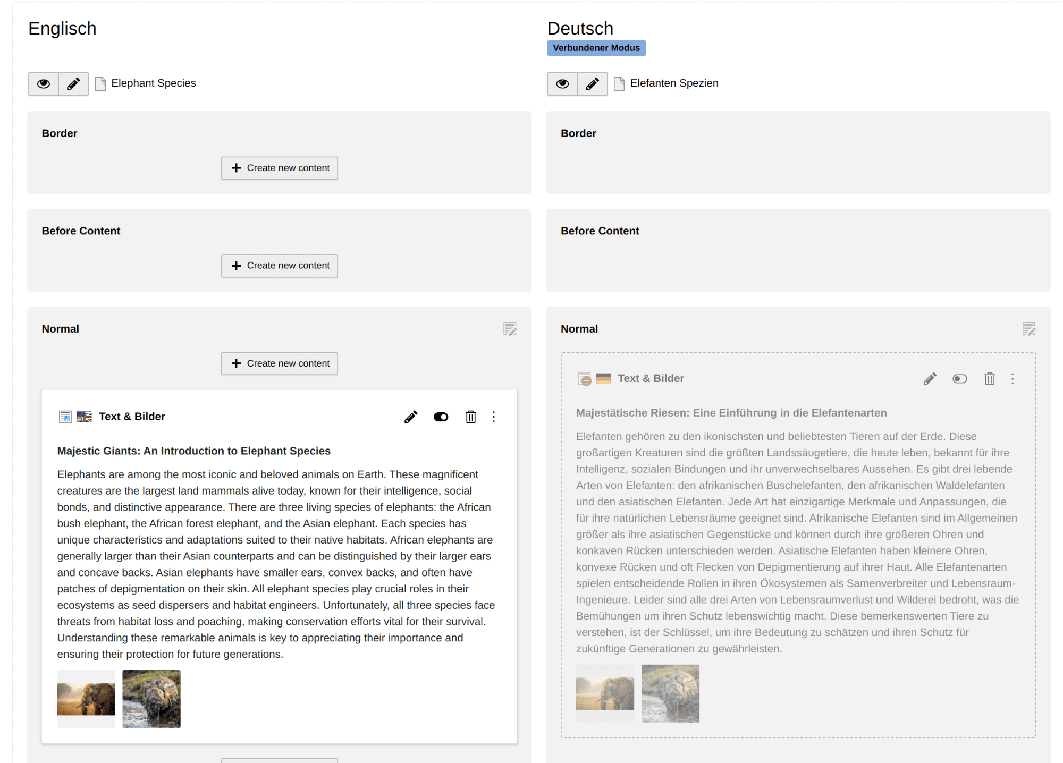Click the Elefanten Spezien page document icon
The width and height of the screenshot is (1063, 763).
tap(619, 84)
